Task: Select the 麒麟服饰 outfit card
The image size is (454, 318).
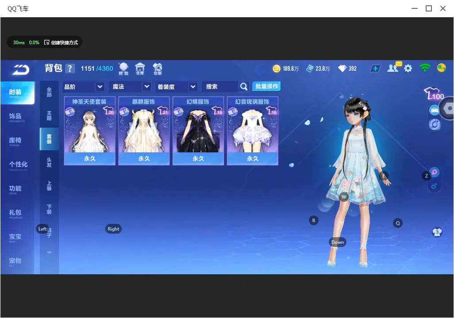Action: click(x=144, y=131)
